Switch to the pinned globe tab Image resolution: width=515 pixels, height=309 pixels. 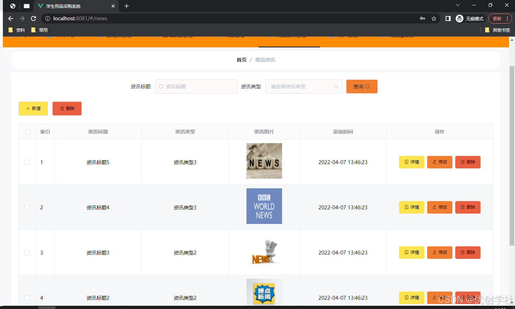[13, 6]
